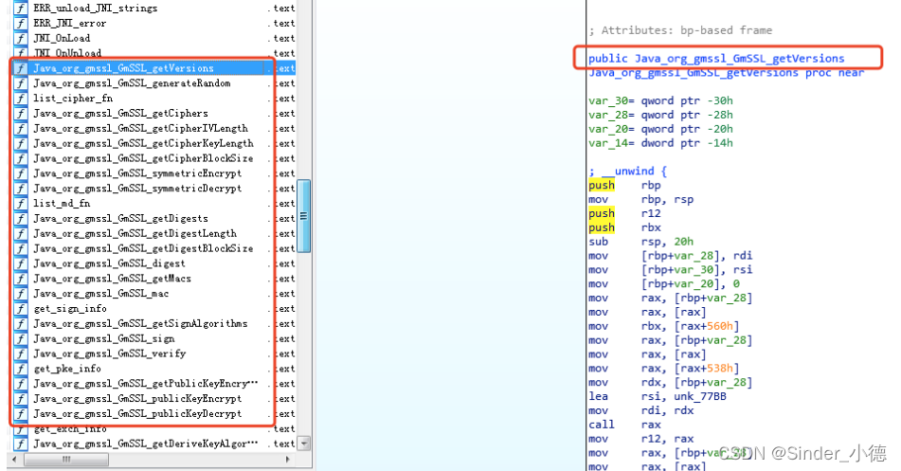Click Attributes: bp-based frame comment
901x471 pixels.
tap(680, 30)
